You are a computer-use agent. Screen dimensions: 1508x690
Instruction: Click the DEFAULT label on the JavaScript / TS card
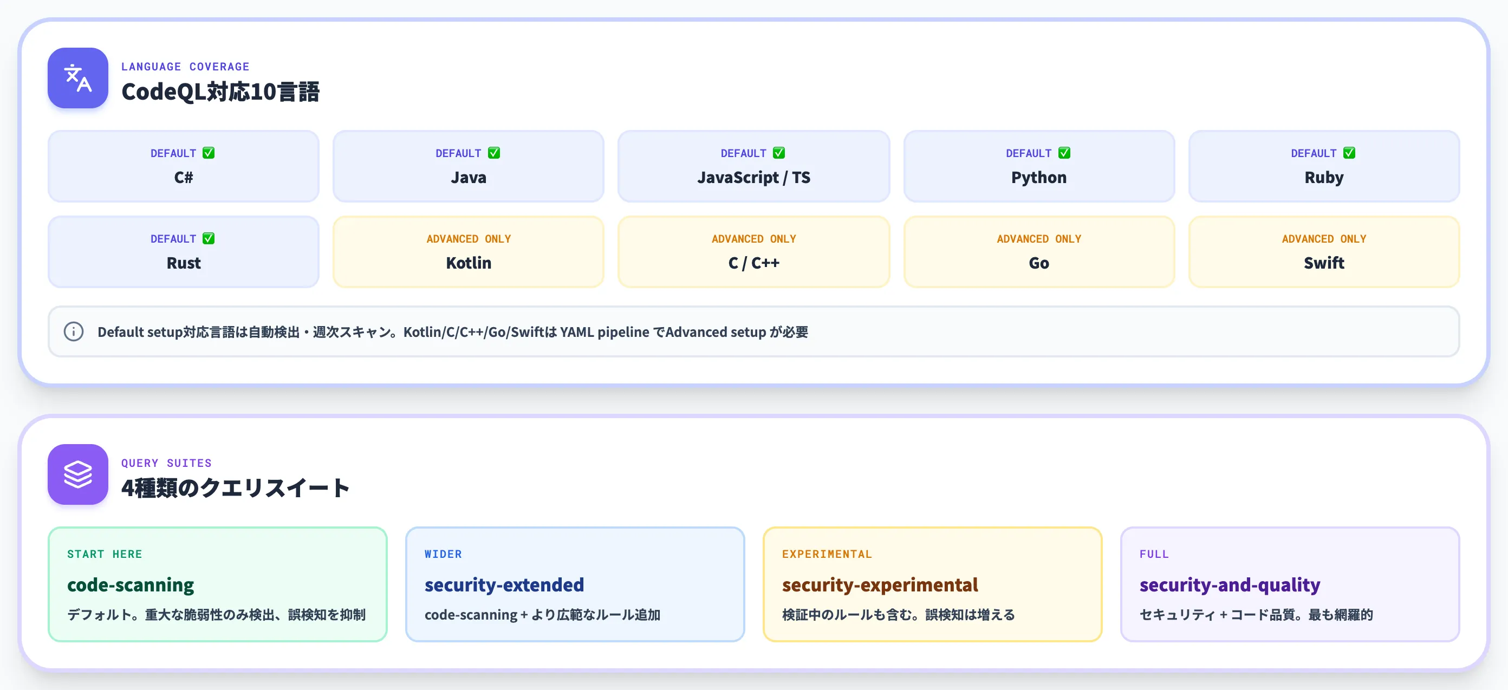pos(744,153)
